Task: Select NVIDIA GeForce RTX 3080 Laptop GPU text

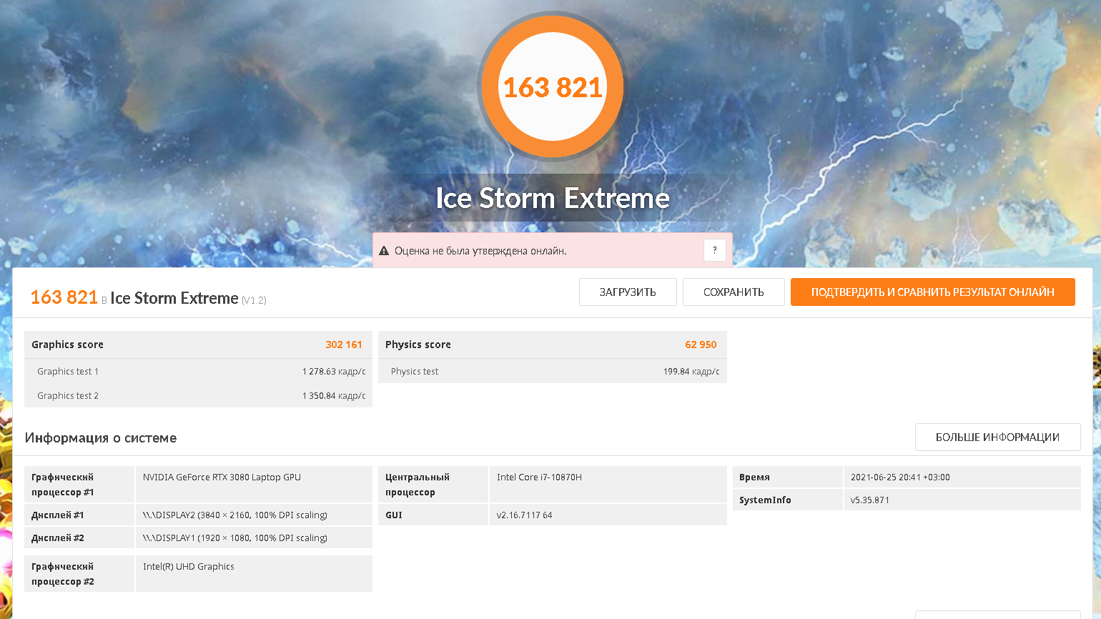Action: [x=222, y=477]
